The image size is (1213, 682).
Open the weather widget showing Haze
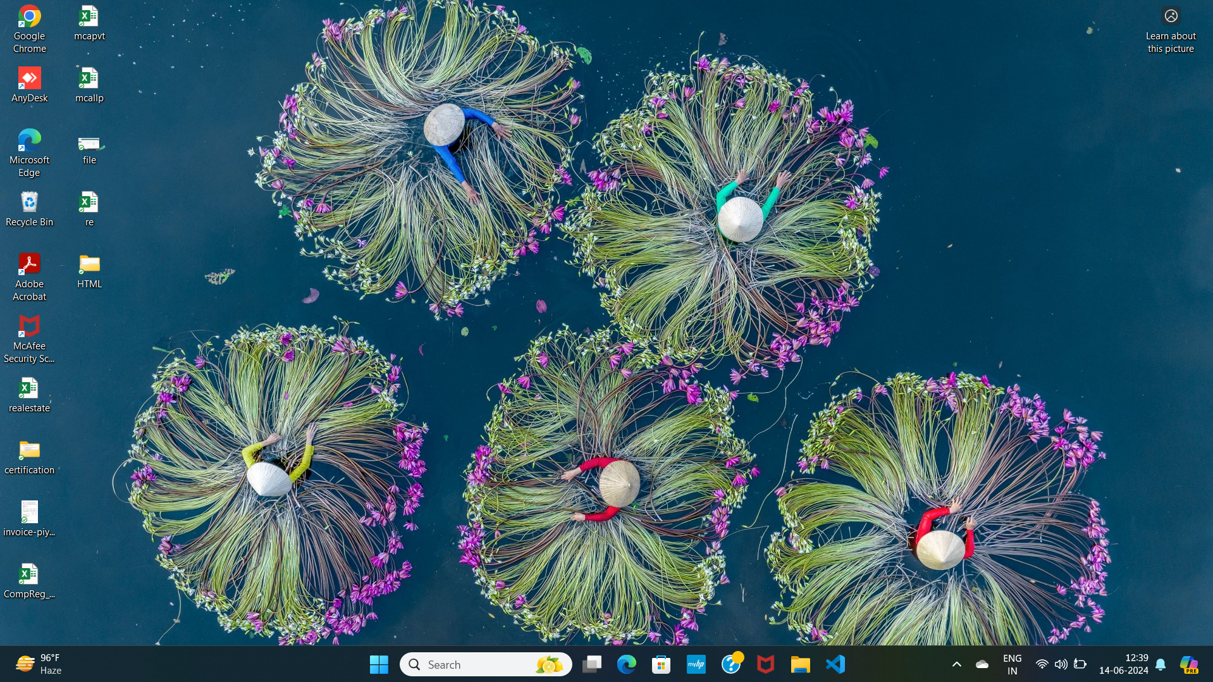[x=39, y=664]
